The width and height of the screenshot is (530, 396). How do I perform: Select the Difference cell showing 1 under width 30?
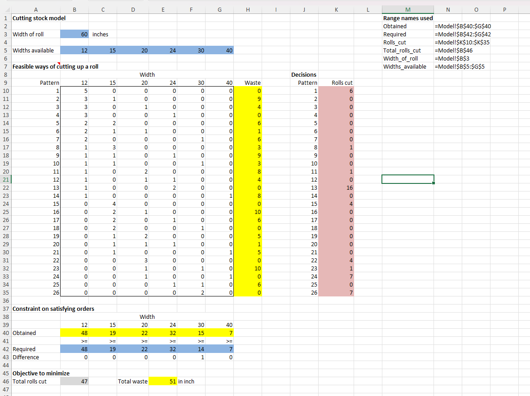click(x=191, y=357)
